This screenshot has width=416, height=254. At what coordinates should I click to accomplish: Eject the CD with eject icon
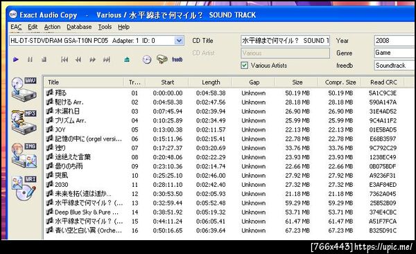(x=127, y=60)
